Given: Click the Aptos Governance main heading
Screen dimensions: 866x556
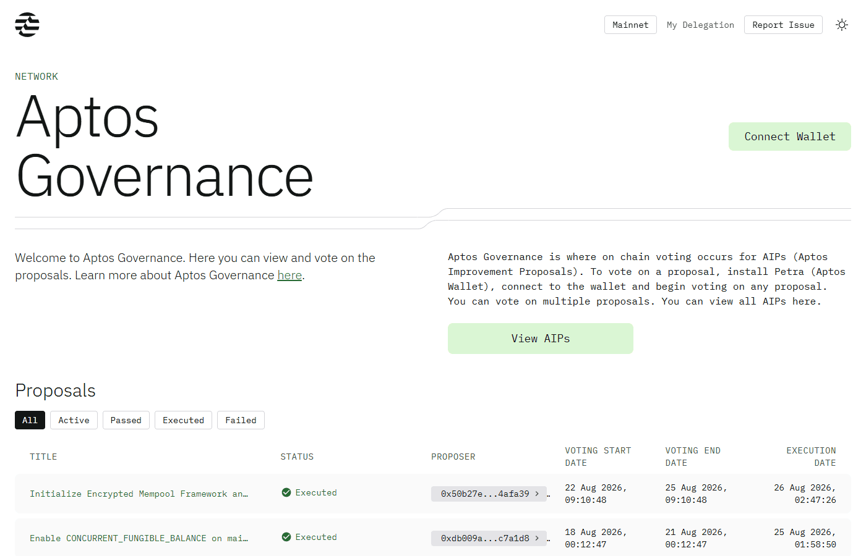Looking at the screenshot, I should pyautogui.click(x=165, y=146).
